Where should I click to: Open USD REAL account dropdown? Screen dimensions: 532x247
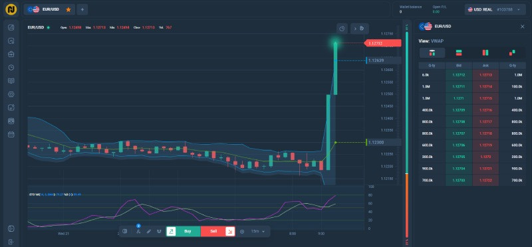[x=494, y=9]
